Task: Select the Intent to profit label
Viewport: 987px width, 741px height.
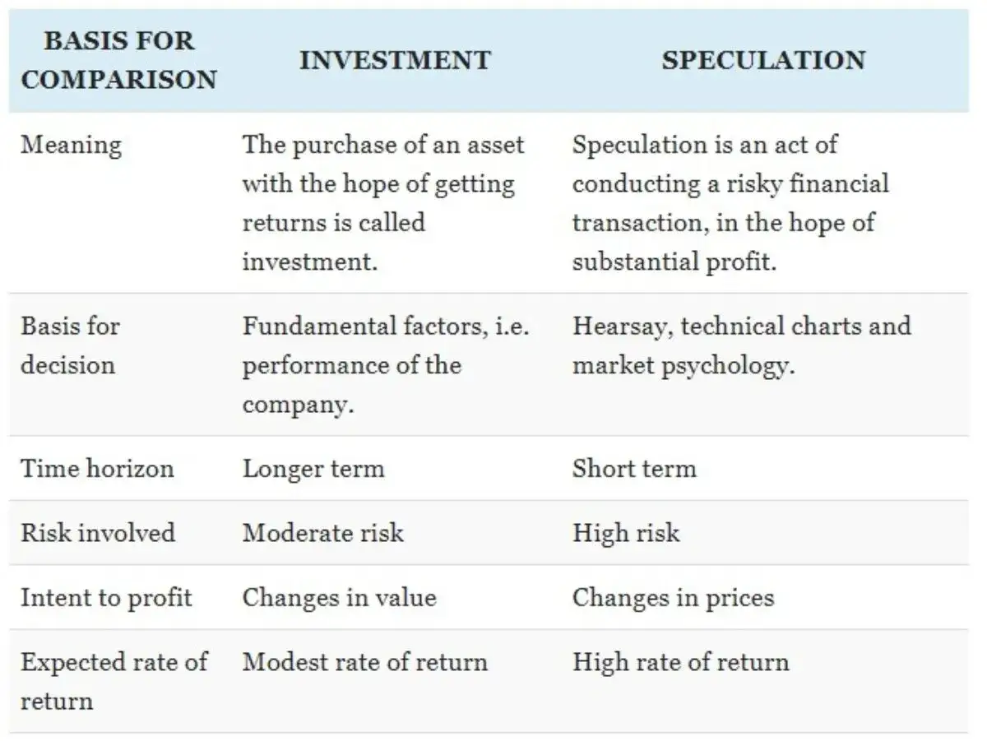Action: click(106, 597)
